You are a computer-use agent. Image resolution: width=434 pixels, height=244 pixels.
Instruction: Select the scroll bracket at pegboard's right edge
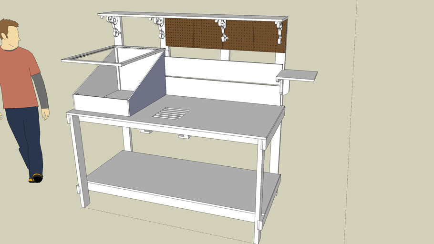pyautogui.click(x=279, y=32)
